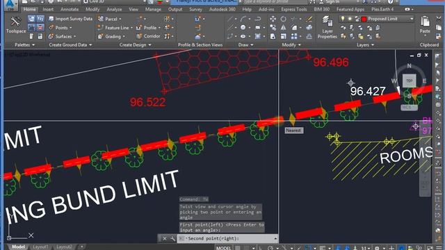The height and width of the screenshot is (250, 445).
Task: Open the Analyze ribbon tab
Action: point(114,9)
